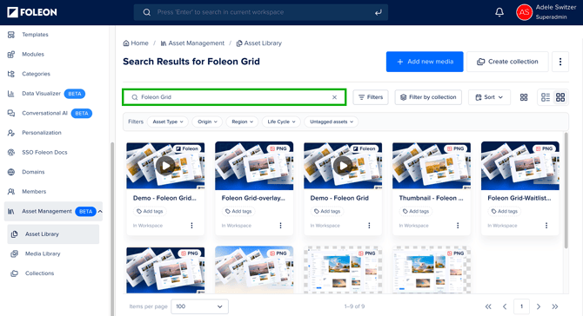The width and height of the screenshot is (583, 316).
Task: Select Asset Library in sidebar
Action: pos(53,234)
